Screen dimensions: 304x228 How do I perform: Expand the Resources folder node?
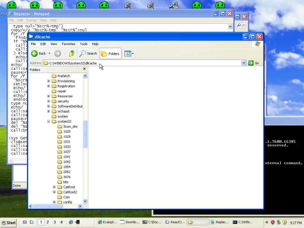48,96
